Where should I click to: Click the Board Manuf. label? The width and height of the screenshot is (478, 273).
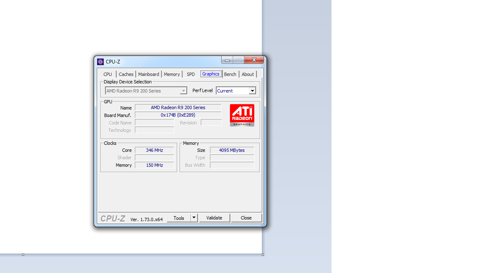pos(118,115)
